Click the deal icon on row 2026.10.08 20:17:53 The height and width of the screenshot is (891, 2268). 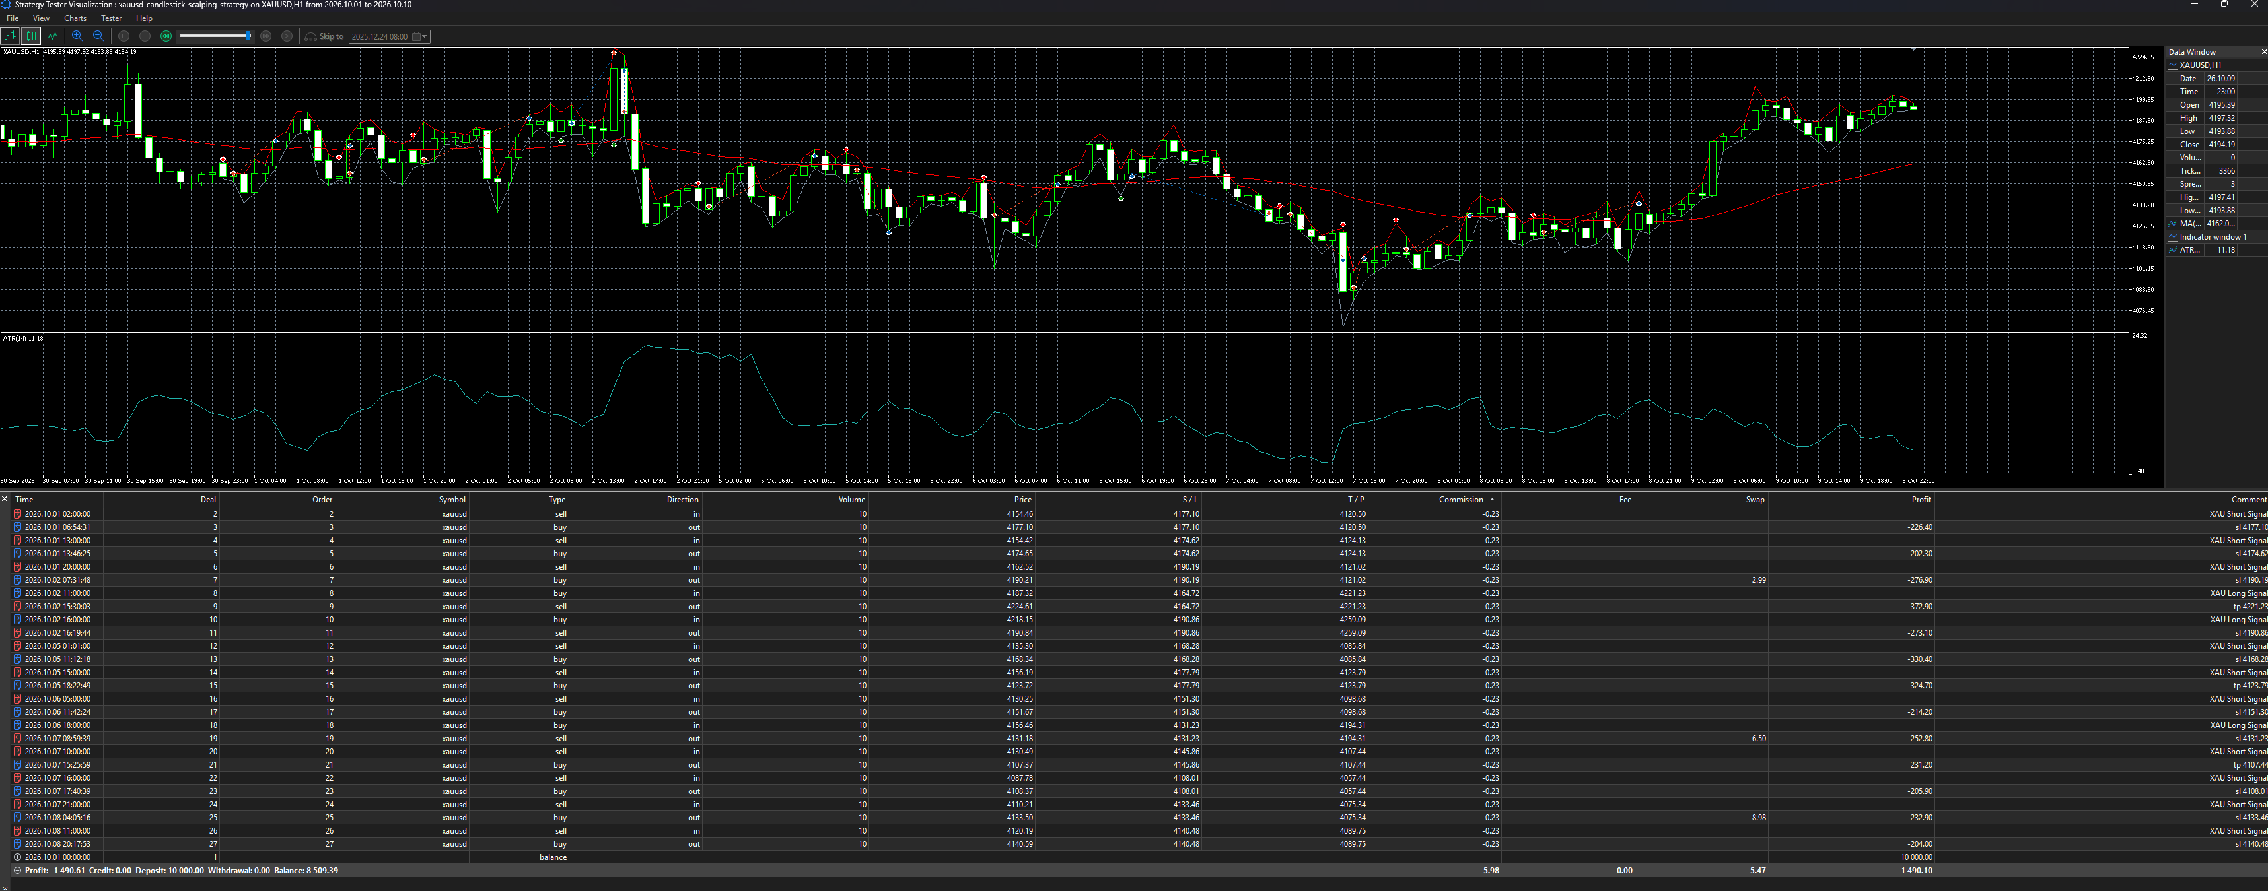17,843
